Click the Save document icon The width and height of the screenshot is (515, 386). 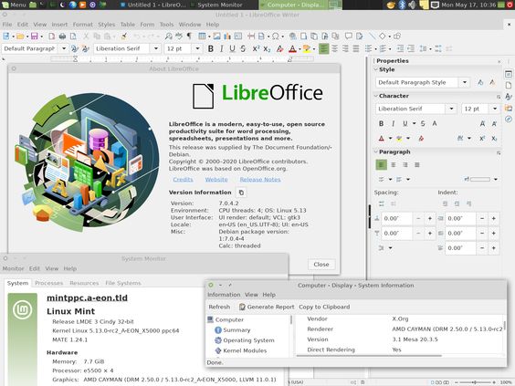[x=35, y=37]
